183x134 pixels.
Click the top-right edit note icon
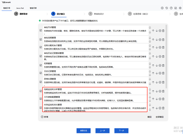click(x=176, y=8)
